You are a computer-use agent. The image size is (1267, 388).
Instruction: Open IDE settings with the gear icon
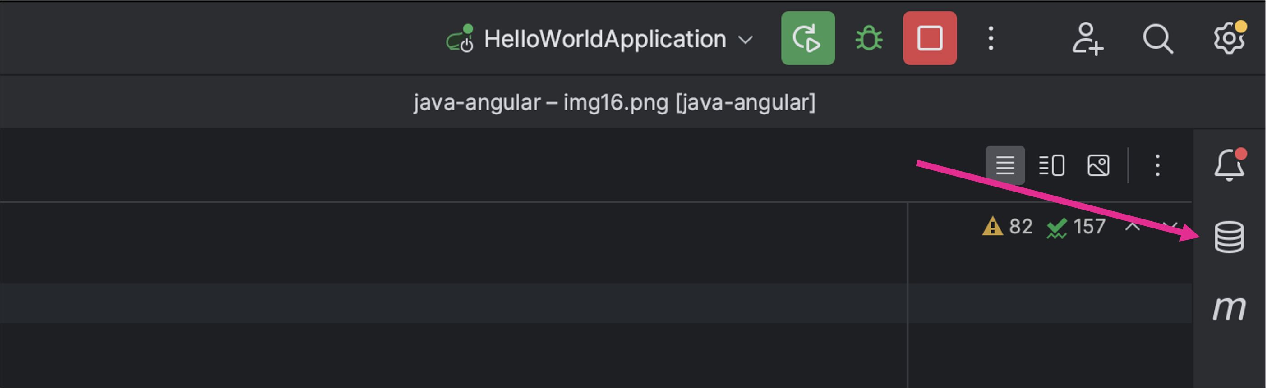pos(1229,38)
